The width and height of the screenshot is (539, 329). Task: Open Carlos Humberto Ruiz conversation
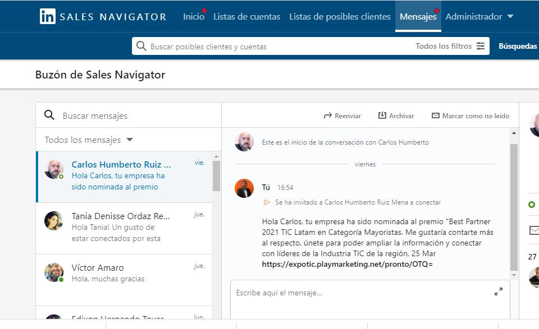pyautogui.click(x=124, y=177)
